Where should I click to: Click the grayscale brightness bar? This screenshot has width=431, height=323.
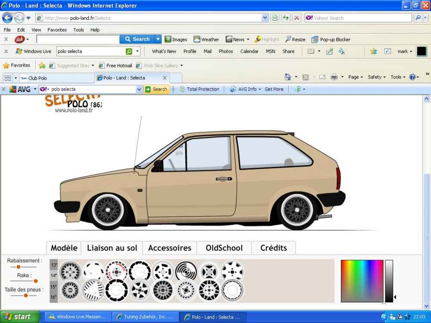point(389,281)
